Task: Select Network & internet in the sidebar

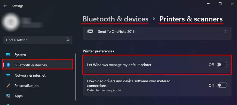Action: 38,75
